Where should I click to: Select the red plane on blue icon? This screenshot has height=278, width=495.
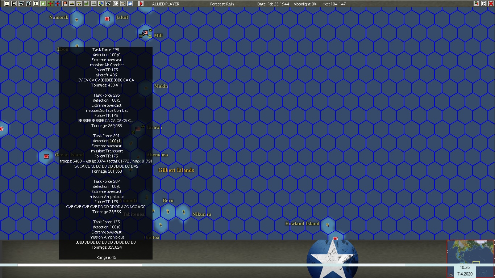(58, 4)
